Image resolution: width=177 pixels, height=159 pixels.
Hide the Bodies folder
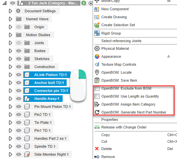(19, 51)
